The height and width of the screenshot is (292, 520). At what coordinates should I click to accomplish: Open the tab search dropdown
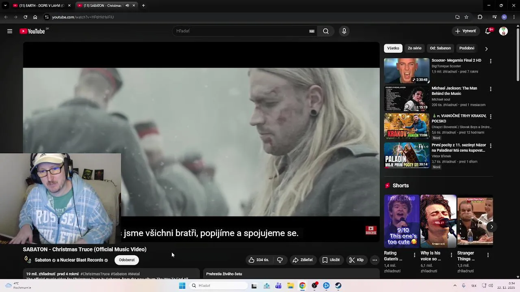pos(5,6)
